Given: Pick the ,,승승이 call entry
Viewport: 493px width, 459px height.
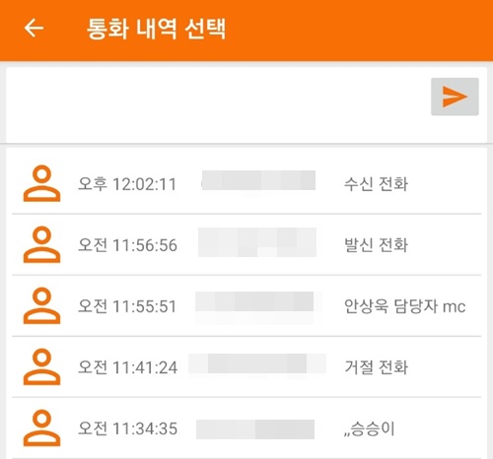Looking at the screenshot, I should point(246,428).
